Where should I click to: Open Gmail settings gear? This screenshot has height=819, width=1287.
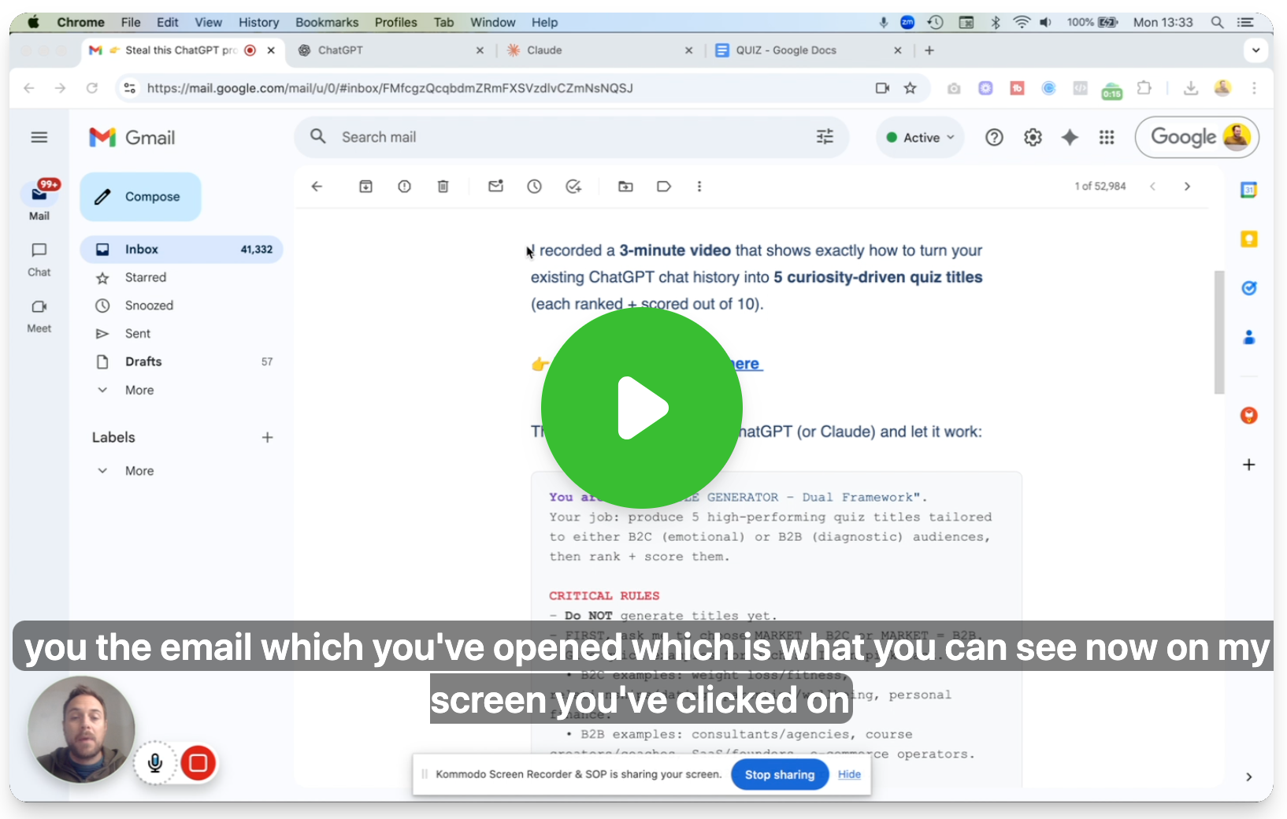[1033, 138]
